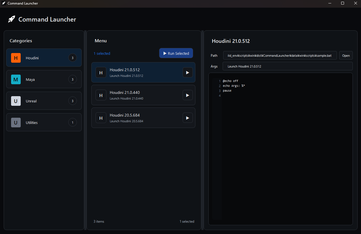Click the H icon of Houdini 20.5.684 item
The image size is (361, 234).
click(101, 118)
